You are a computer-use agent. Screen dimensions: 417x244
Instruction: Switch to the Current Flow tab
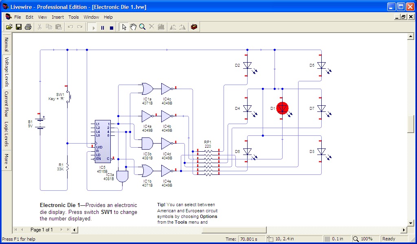(7, 104)
